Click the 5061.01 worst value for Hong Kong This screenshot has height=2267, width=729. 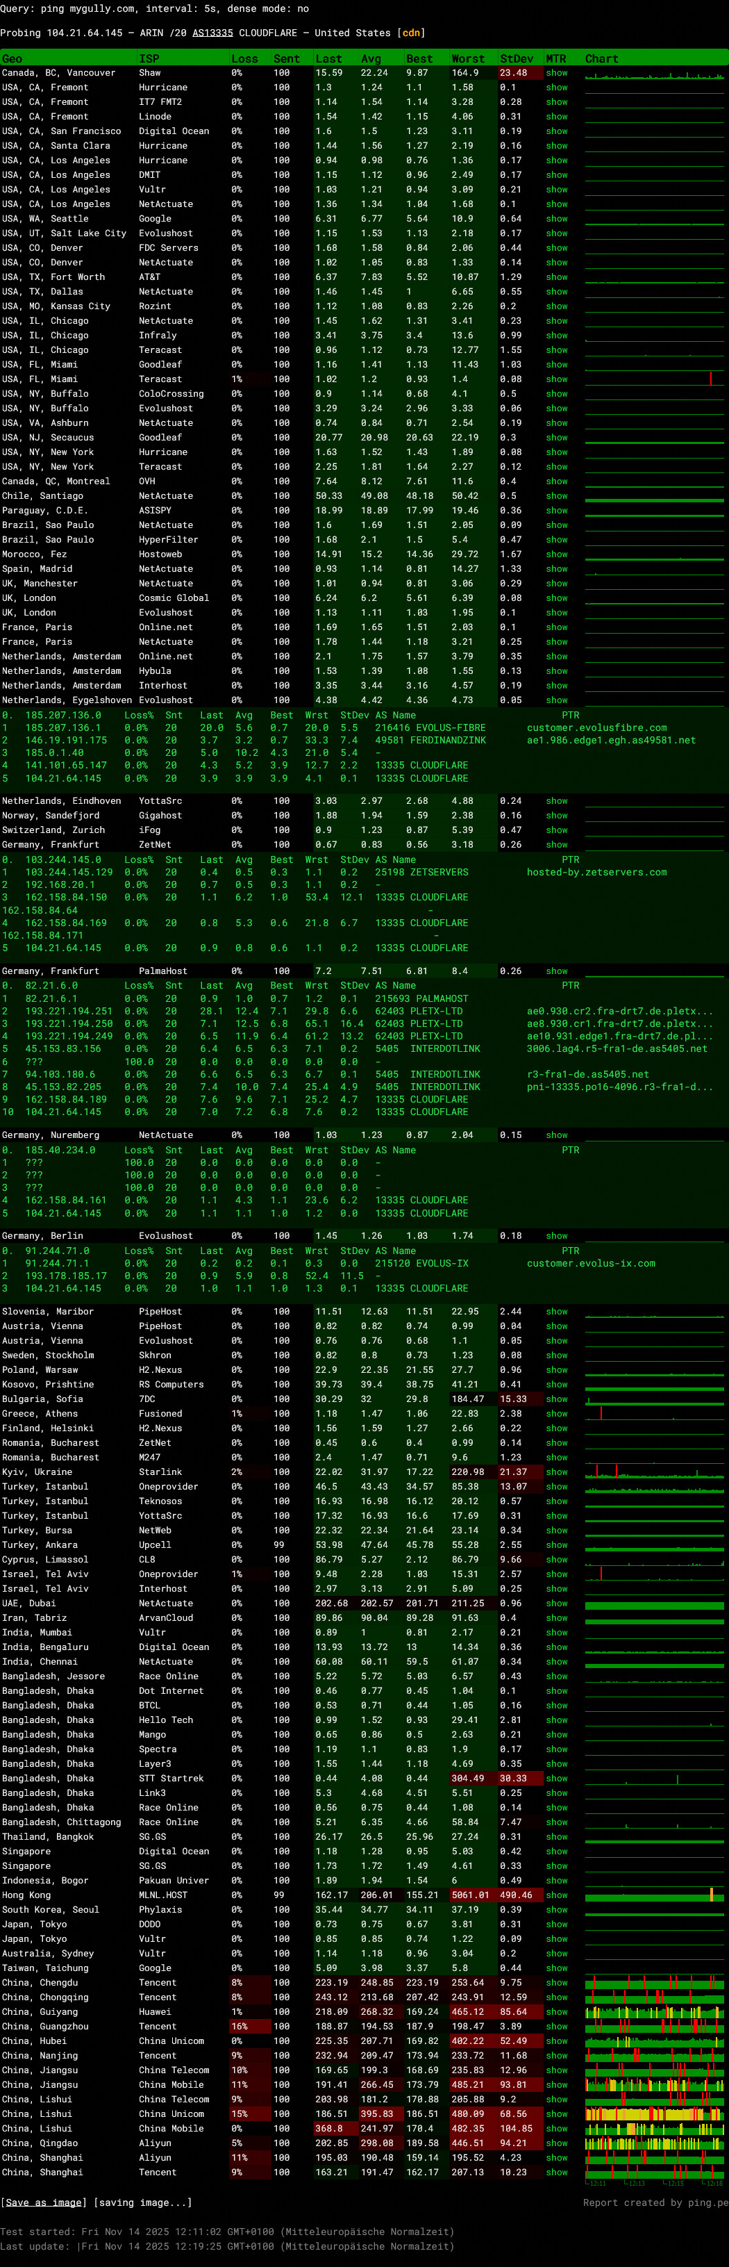tap(469, 1895)
